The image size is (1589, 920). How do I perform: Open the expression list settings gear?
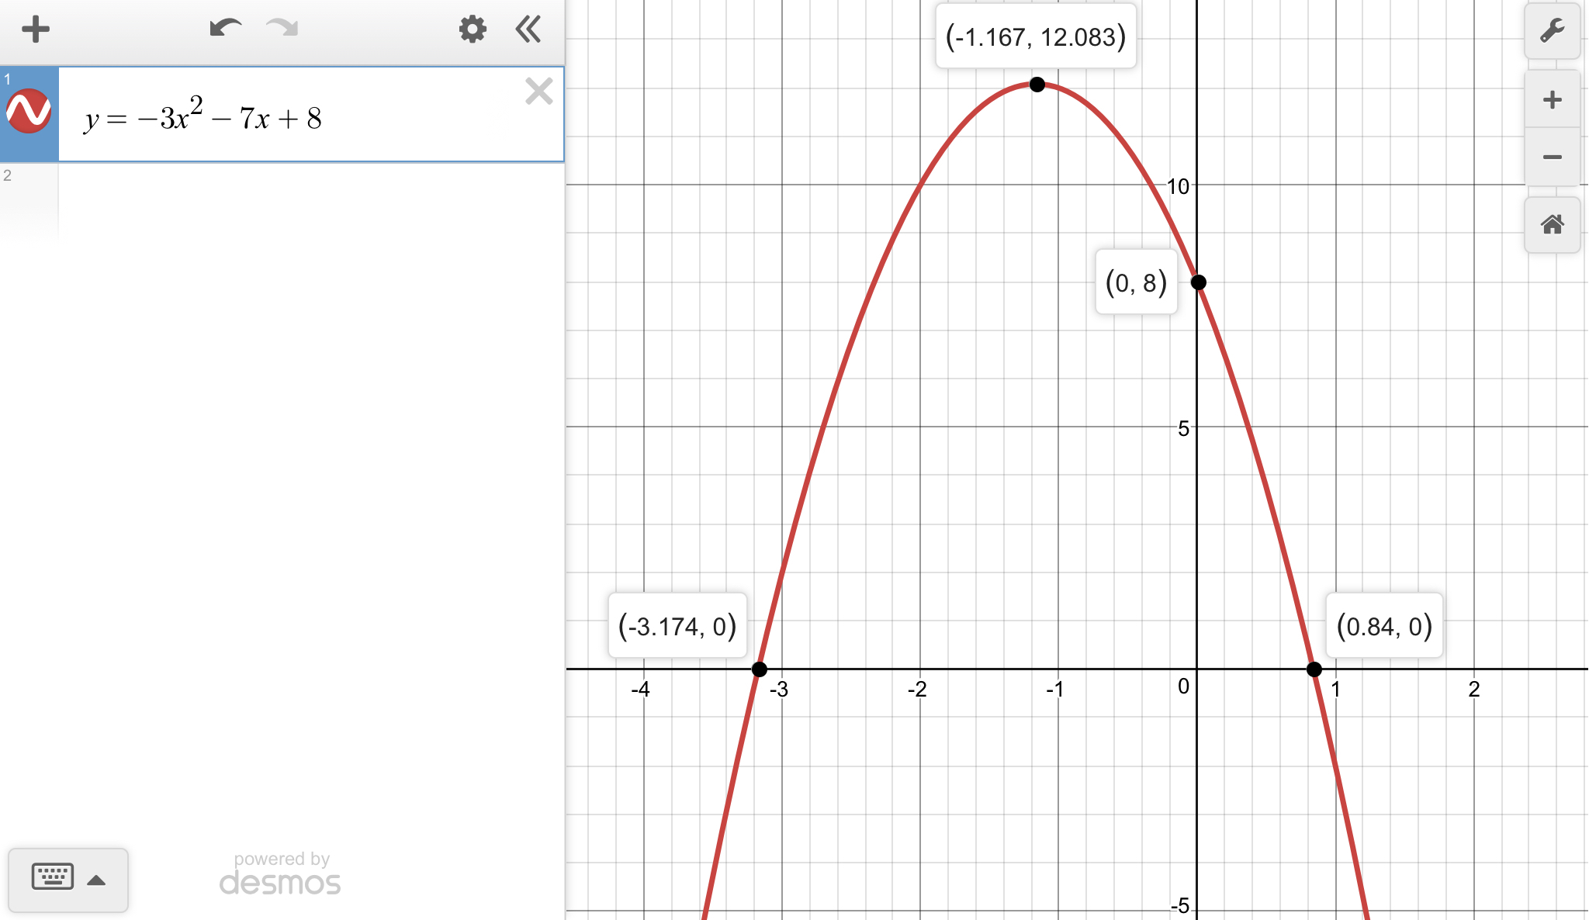[472, 29]
